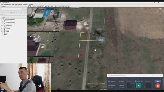The width and height of the screenshot is (164, 92).
Task: Expand the Метки panel
Action: pyautogui.click(x=1, y=15)
